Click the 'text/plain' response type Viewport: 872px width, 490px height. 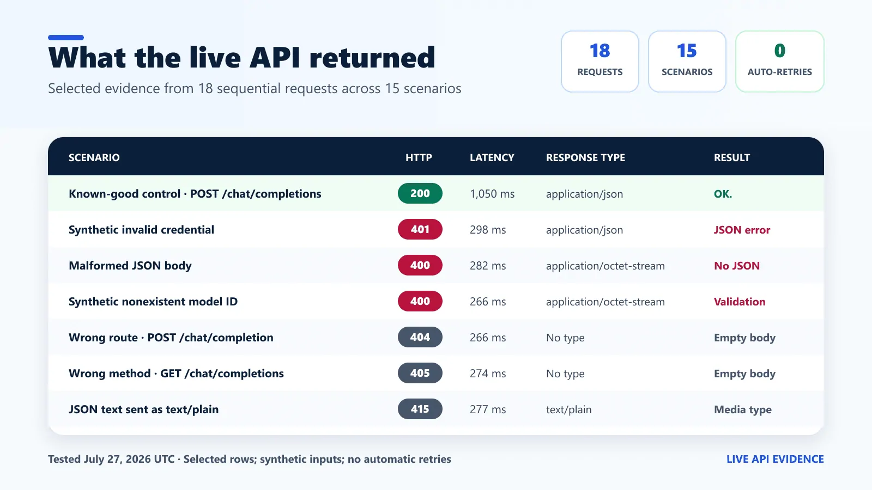coord(569,409)
